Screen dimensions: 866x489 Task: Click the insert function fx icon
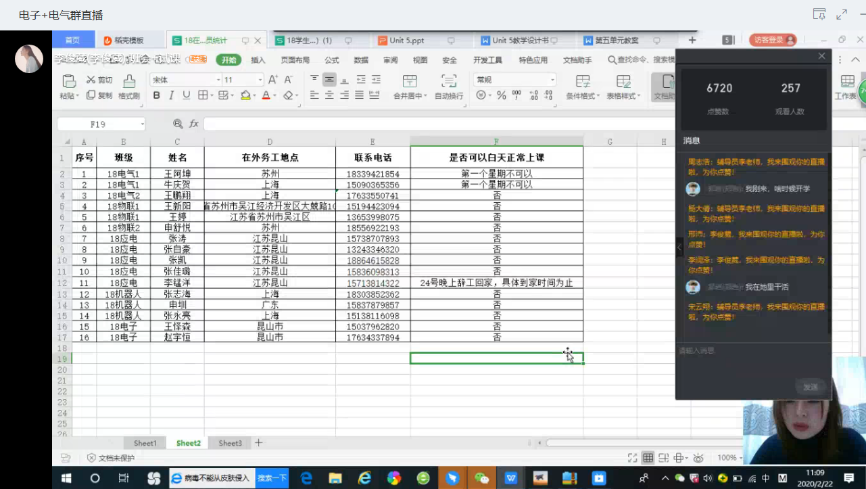(x=194, y=124)
